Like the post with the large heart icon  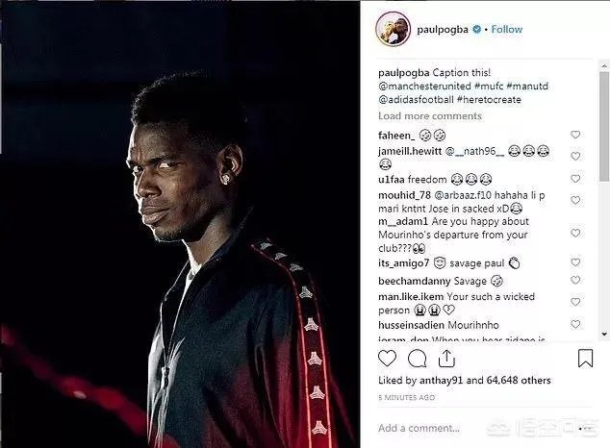coord(387,359)
